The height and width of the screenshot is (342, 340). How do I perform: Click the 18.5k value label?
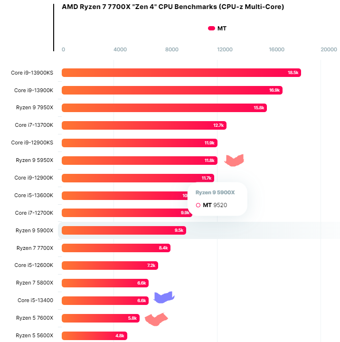click(x=293, y=73)
